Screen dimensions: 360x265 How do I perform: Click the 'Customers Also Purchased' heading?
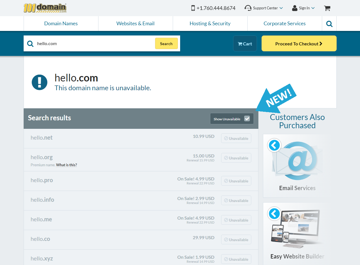coord(297,121)
